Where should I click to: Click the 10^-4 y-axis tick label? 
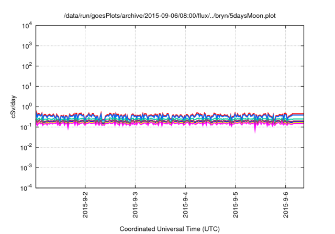click(26, 188)
